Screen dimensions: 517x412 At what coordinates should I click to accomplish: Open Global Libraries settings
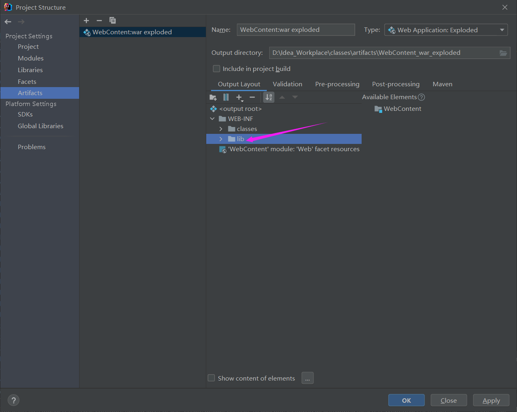(x=40, y=126)
